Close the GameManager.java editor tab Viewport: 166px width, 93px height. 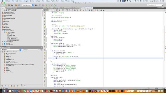pos(92,8)
